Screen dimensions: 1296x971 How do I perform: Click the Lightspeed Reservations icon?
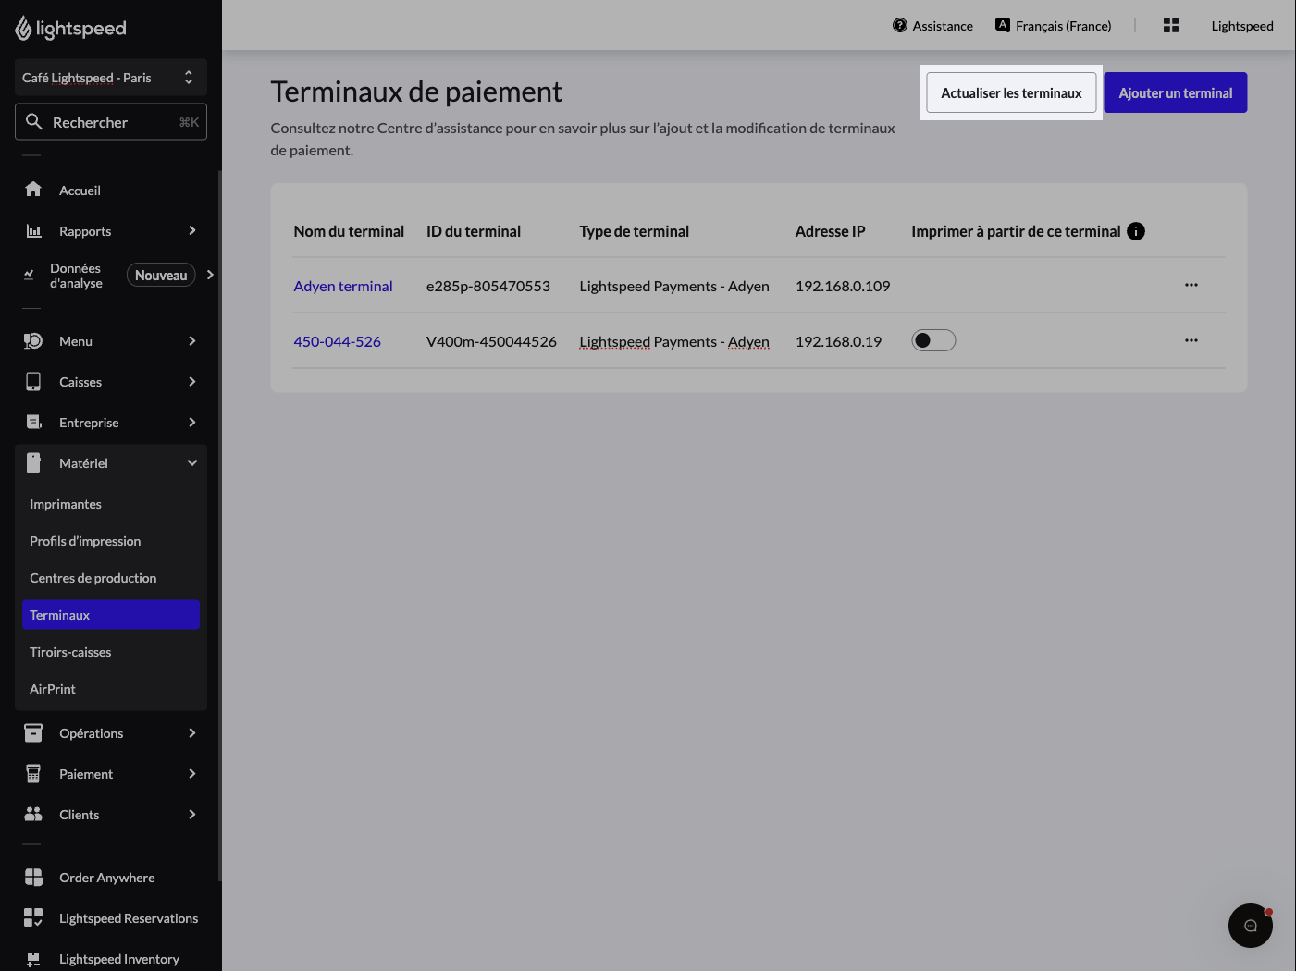[x=33, y=918]
